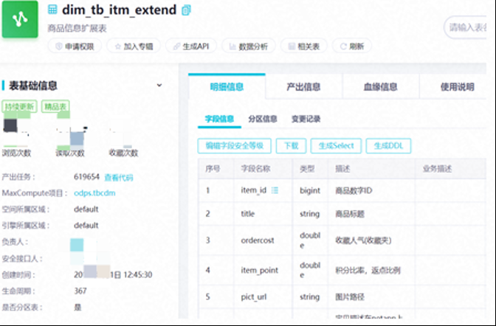Select 字段信息 sub-tab

(x=219, y=119)
